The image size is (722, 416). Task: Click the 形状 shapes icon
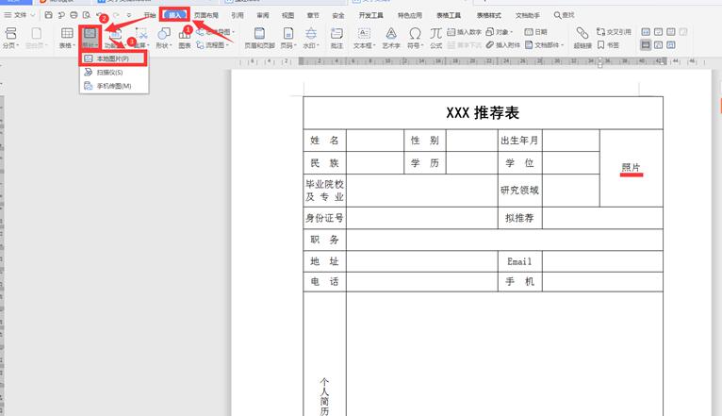pyautogui.click(x=163, y=33)
